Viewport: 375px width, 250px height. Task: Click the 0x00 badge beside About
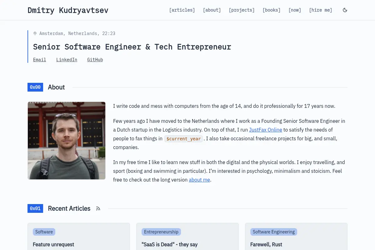click(35, 87)
